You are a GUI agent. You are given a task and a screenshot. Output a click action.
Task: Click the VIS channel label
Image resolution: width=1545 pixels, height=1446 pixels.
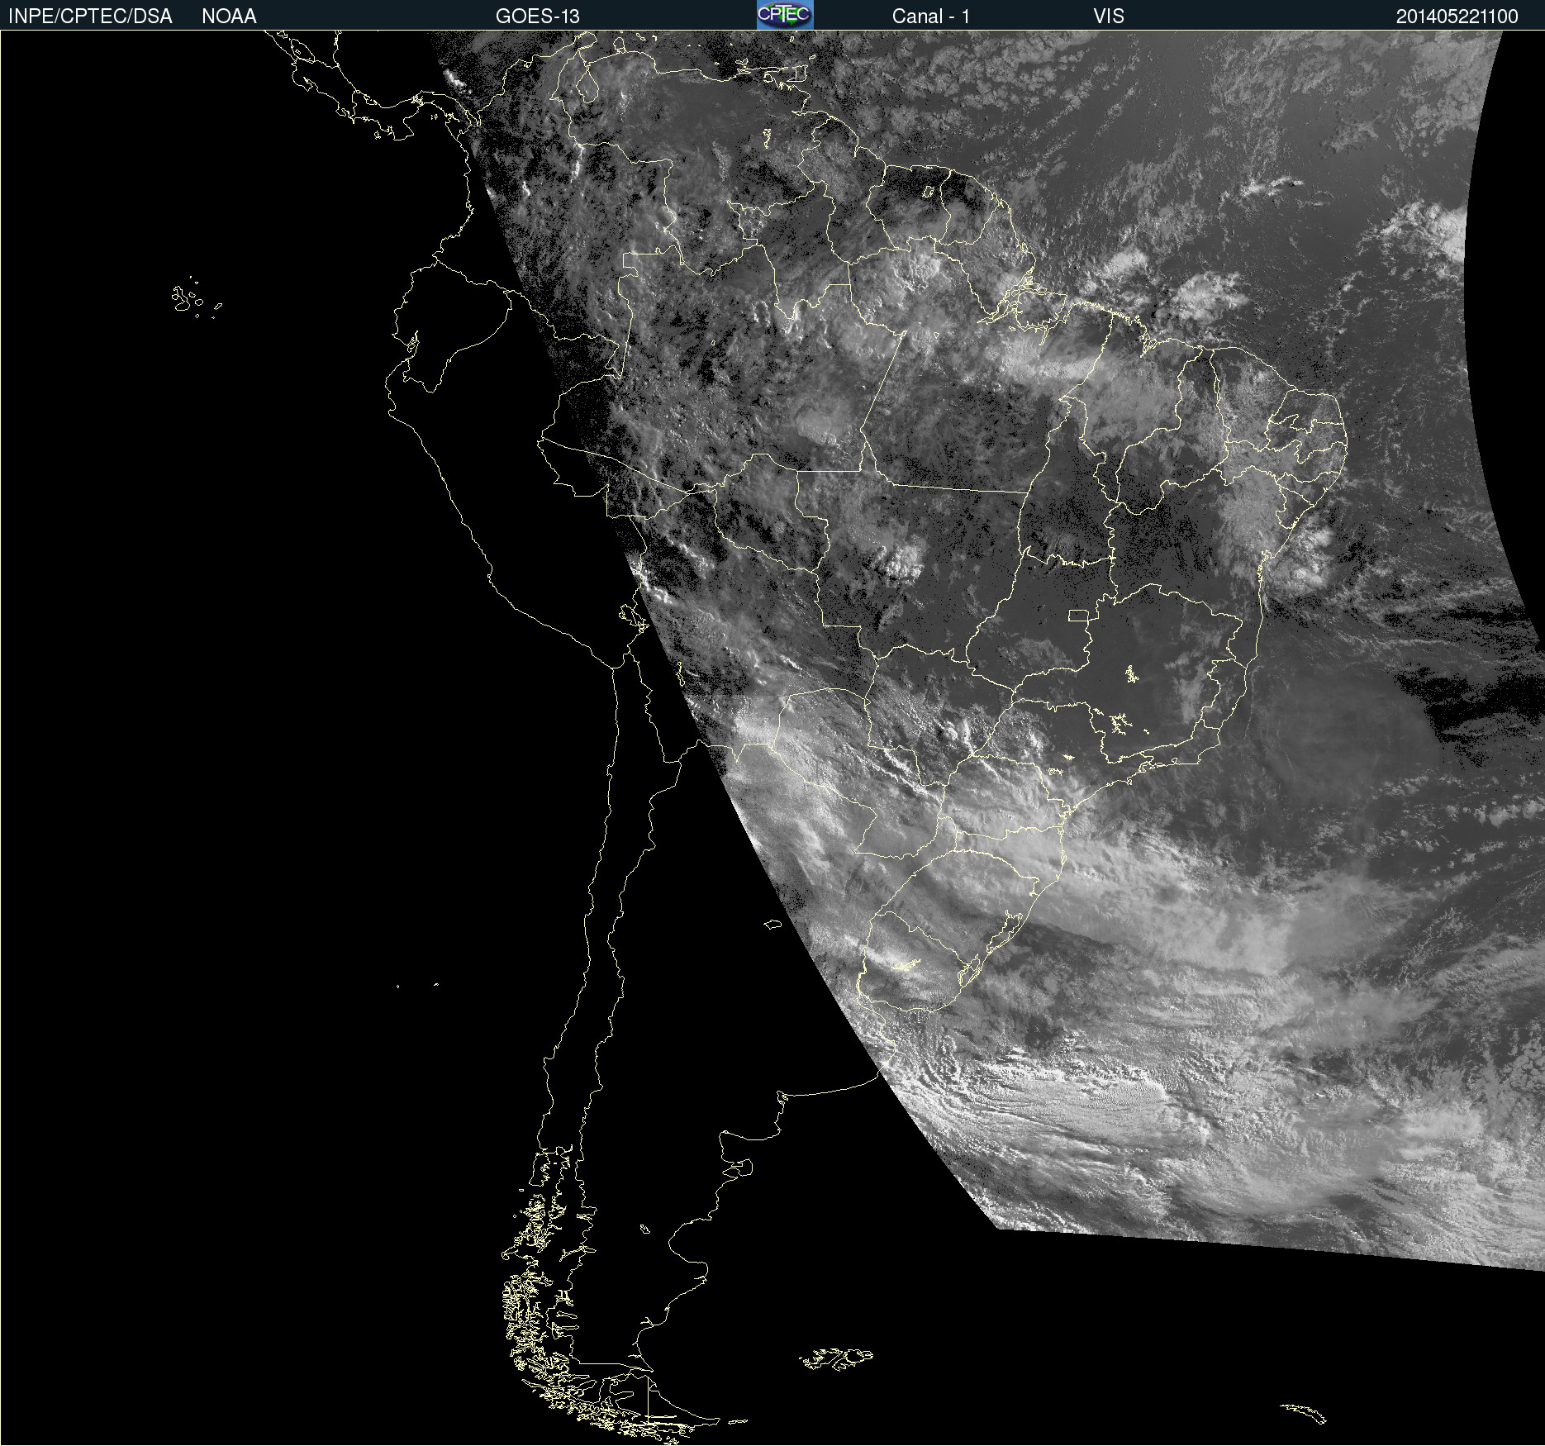[x=1108, y=17]
